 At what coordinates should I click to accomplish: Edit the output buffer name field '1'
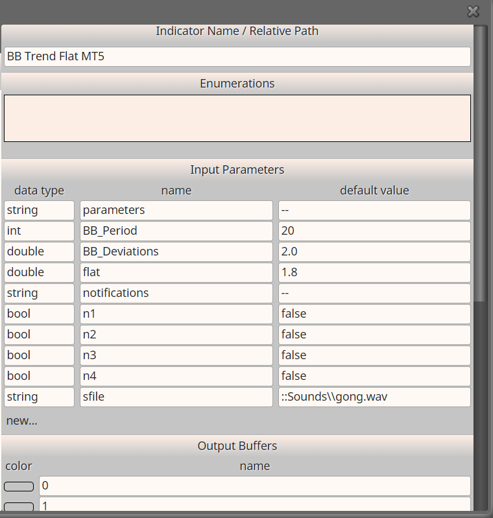[254, 504]
